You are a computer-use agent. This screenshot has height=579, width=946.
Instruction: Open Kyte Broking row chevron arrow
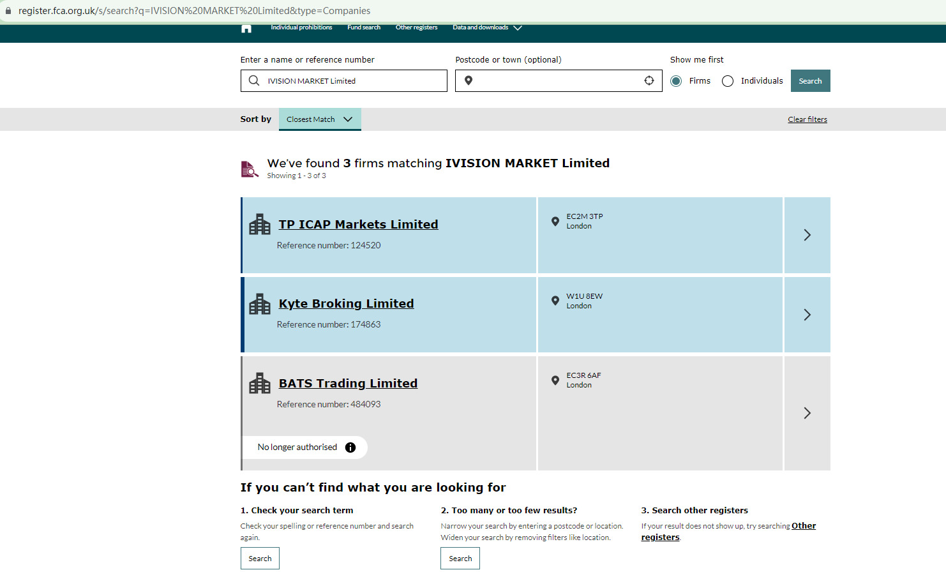click(807, 315)
